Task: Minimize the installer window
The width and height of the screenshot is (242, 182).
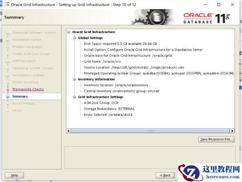Action: 205,5
